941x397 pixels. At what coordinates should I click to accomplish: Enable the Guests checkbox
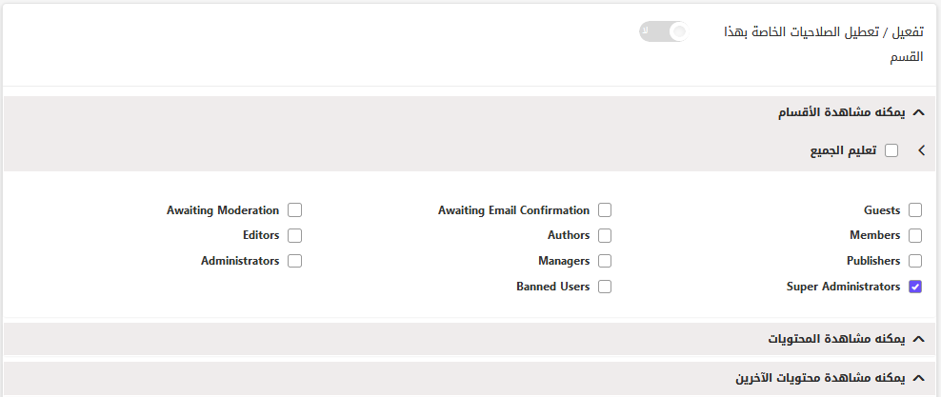915,210
